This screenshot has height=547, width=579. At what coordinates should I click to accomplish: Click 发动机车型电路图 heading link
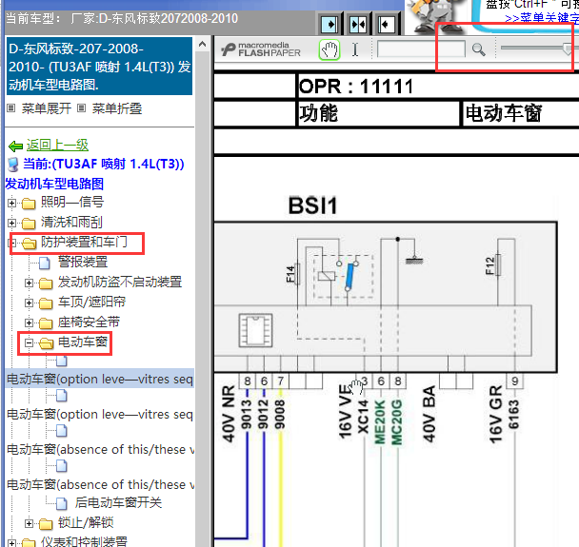tap(54, 184)
